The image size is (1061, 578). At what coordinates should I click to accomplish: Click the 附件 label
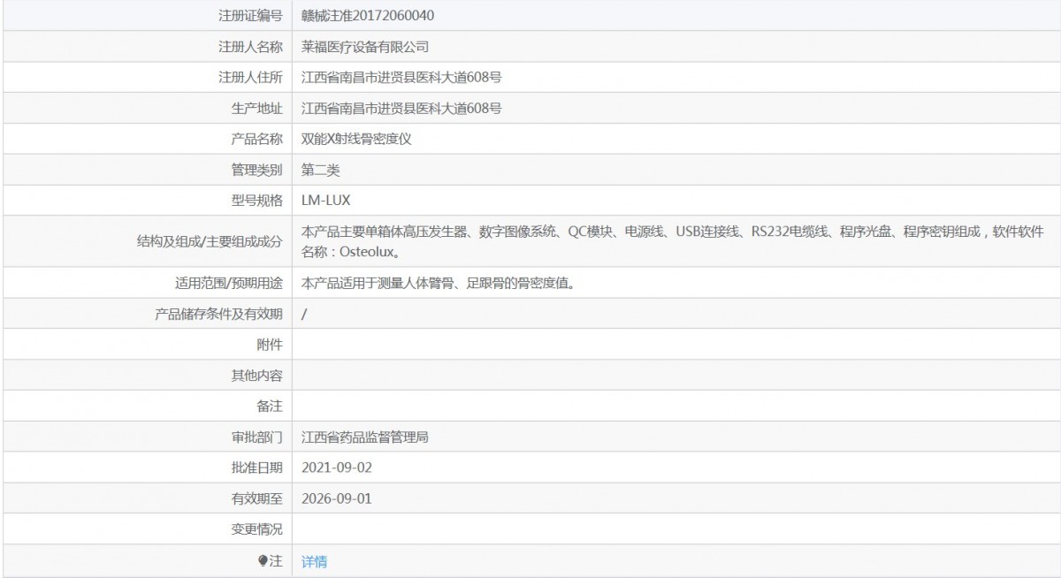pos(270,345)
